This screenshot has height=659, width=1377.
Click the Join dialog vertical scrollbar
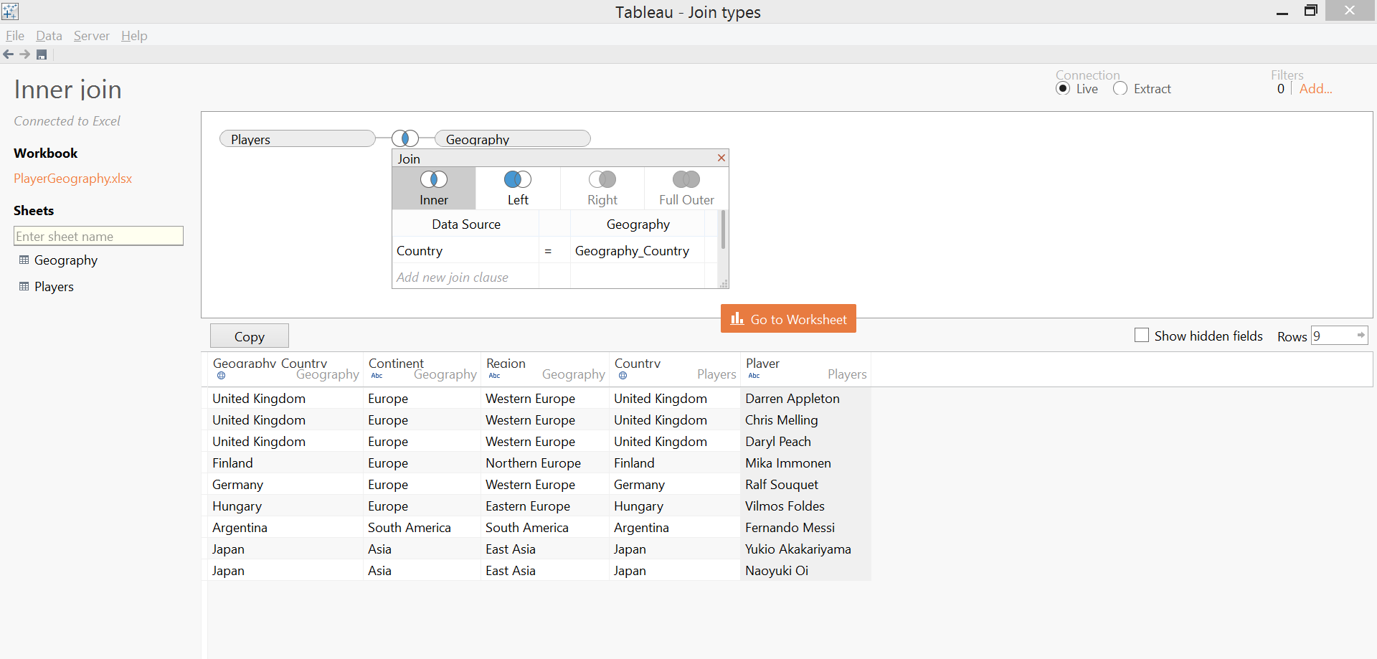tap(723, 229)
